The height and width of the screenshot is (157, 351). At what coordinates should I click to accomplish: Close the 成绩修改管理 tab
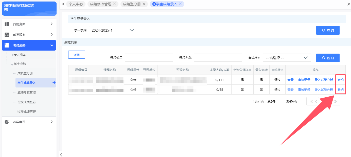[114, 4]
